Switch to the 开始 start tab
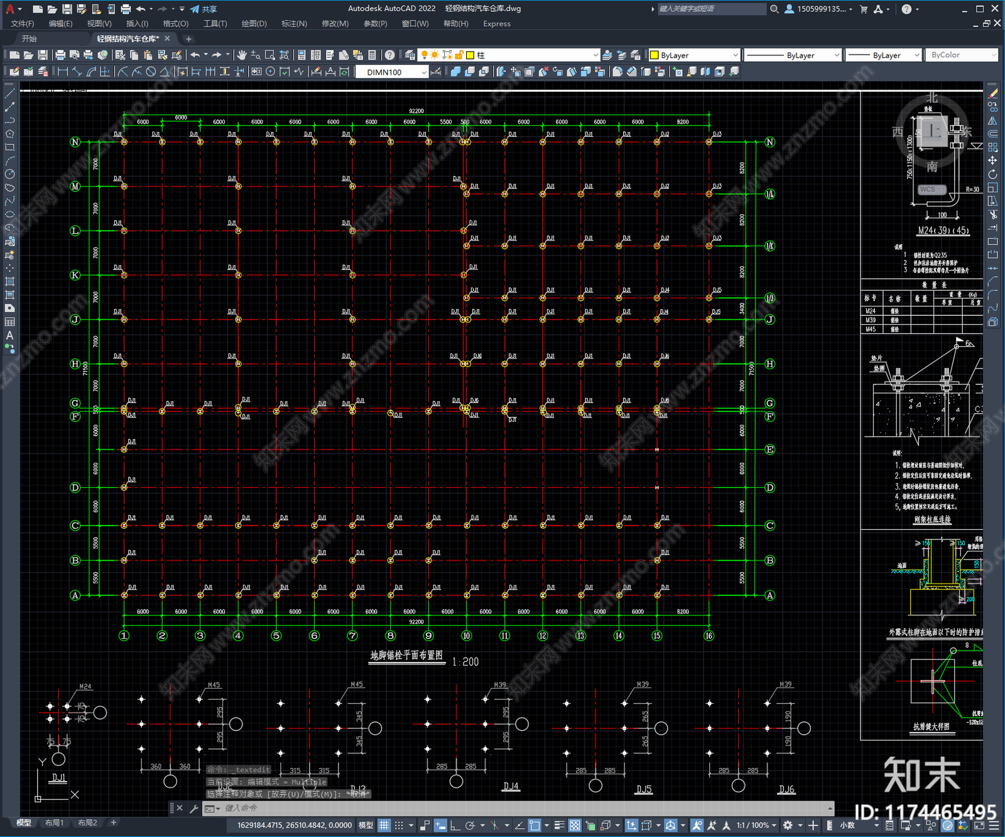Viewport: 1005px width, 837px height. [x=29, y=39]
